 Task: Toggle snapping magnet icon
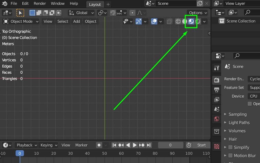[x=113, y=13]
